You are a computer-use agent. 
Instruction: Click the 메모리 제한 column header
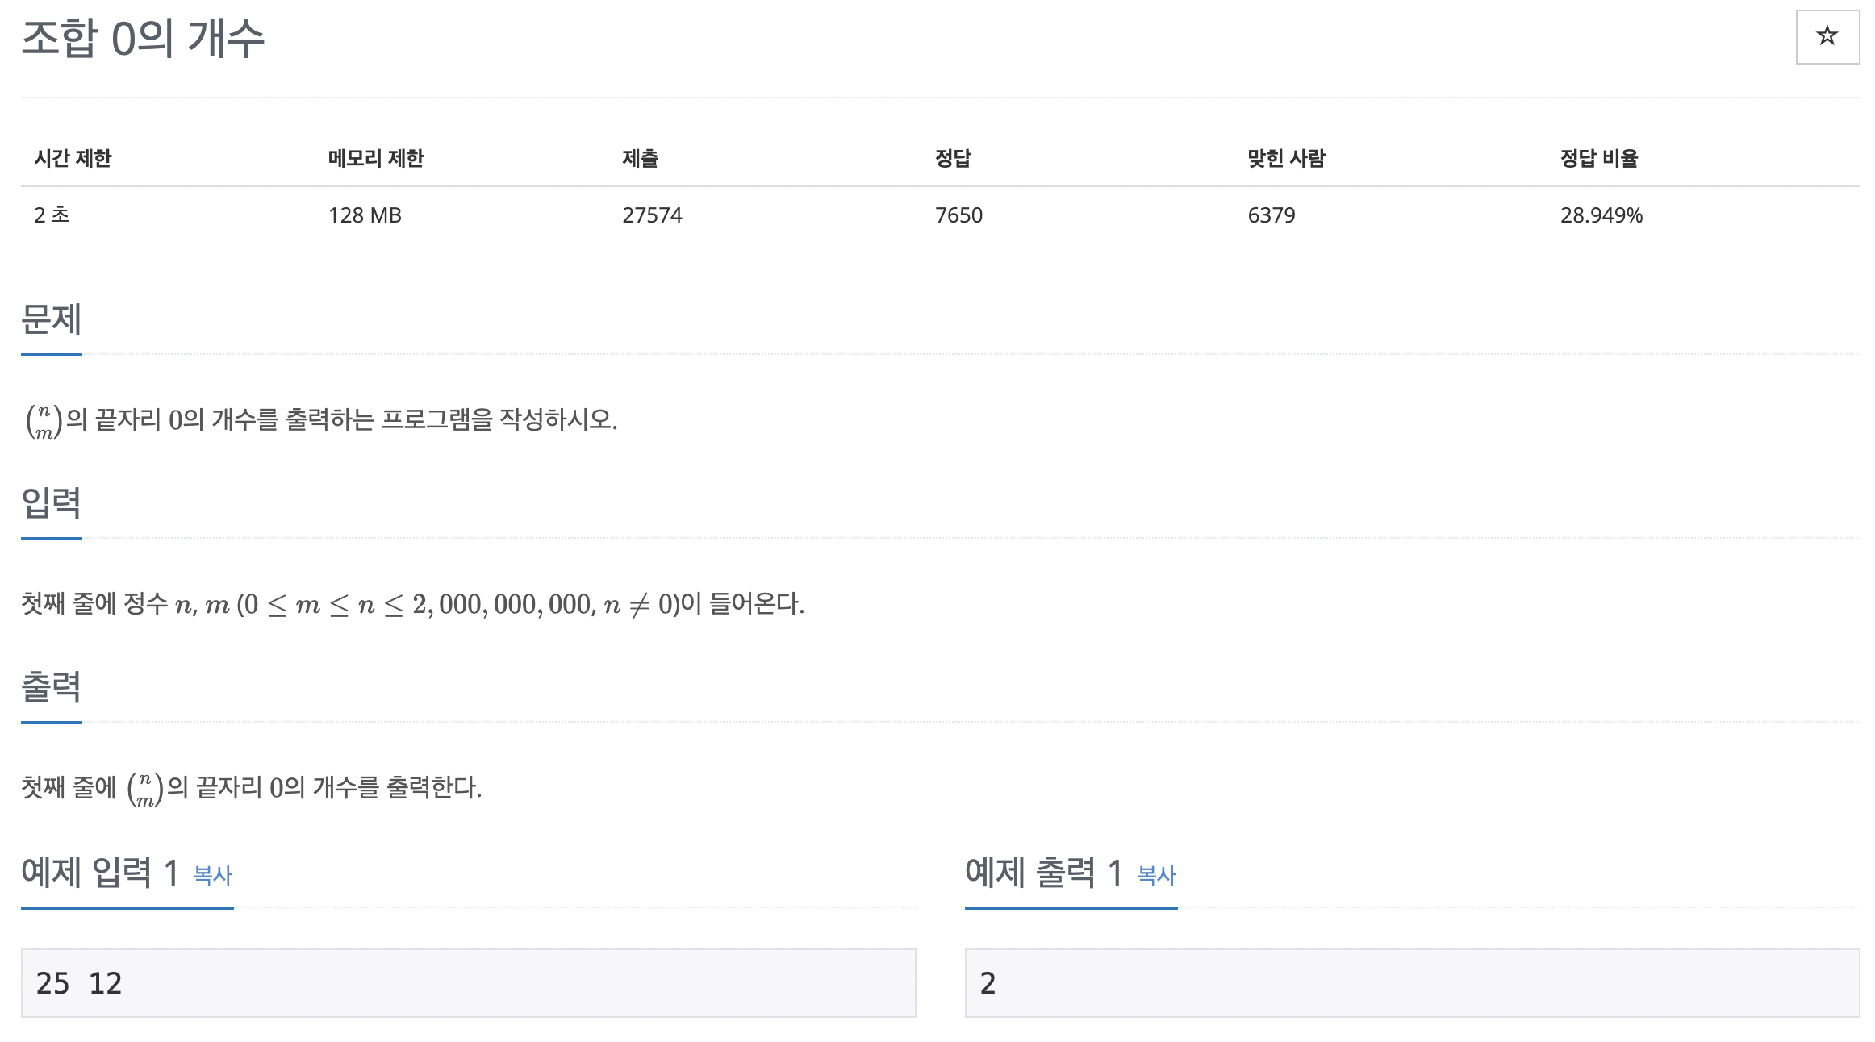click(376, 158)
